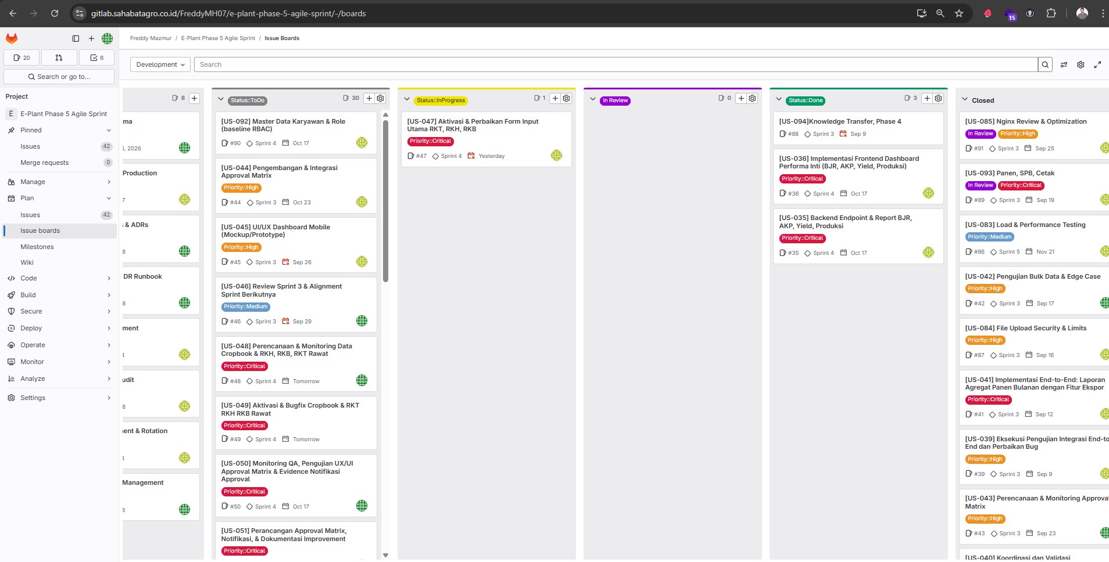Viewport: 1109px width, 562px height.
Task: Toggle the sidebar collapse icon
Action: 76,38
